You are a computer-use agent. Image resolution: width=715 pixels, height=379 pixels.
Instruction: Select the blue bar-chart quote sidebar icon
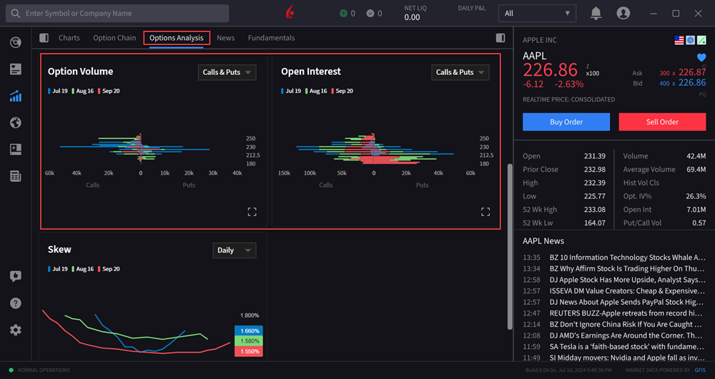16,96
